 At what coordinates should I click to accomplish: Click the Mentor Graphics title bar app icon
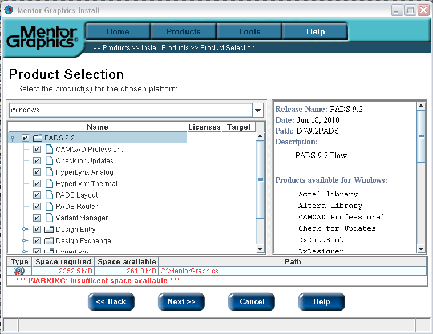pyautogui.click(x=9, y=10)
